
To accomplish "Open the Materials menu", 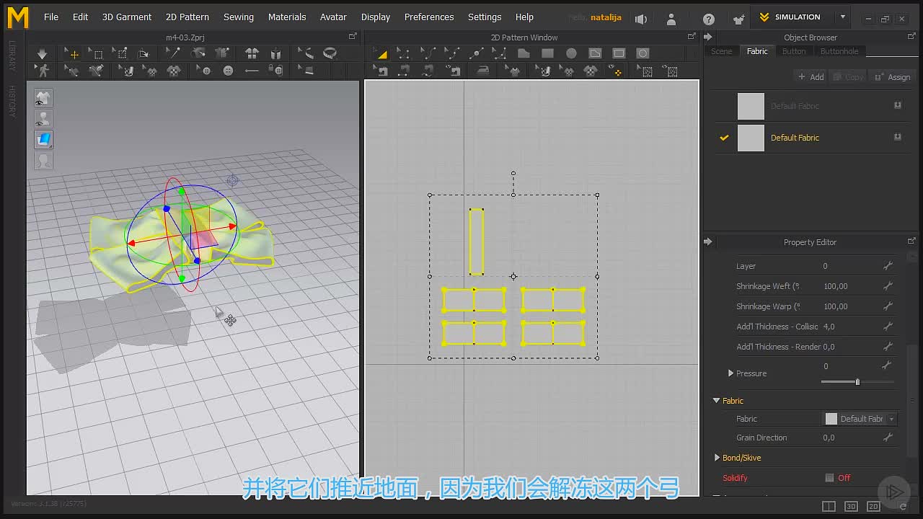I will click(x=287, y=17).
